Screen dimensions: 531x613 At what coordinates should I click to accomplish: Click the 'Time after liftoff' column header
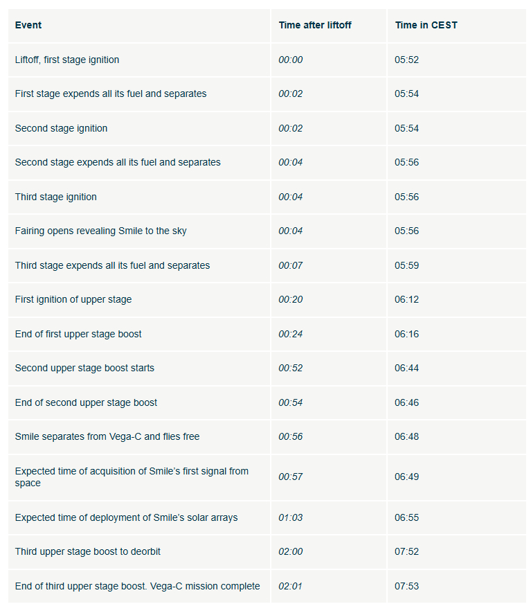pos(315,25)
